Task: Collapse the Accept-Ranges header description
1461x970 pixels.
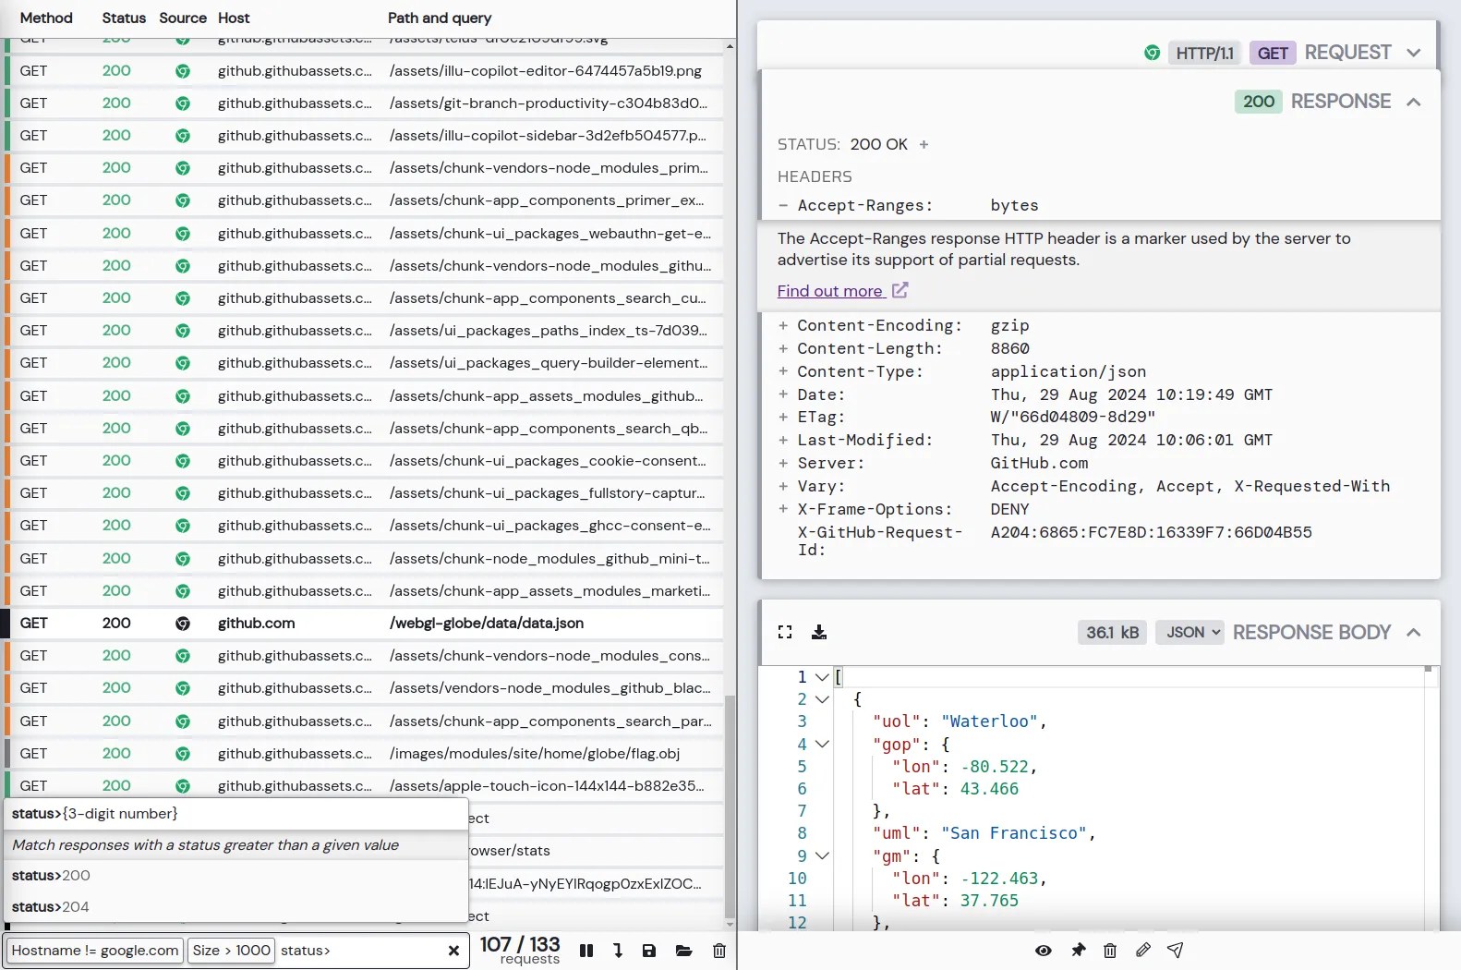Action: 783,205
